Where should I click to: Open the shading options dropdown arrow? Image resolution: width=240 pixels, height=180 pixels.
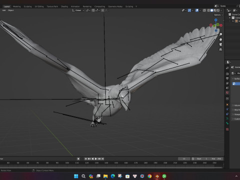coord(221,10)
